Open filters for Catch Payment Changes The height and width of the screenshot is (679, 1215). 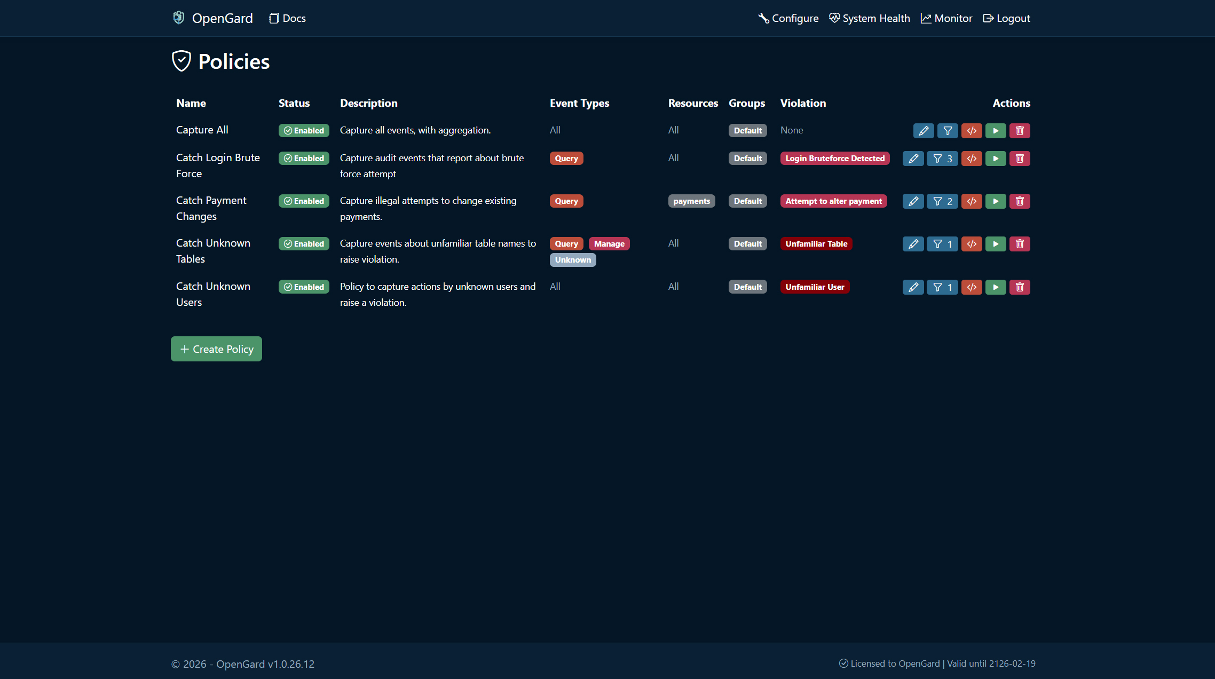(942, 201)
